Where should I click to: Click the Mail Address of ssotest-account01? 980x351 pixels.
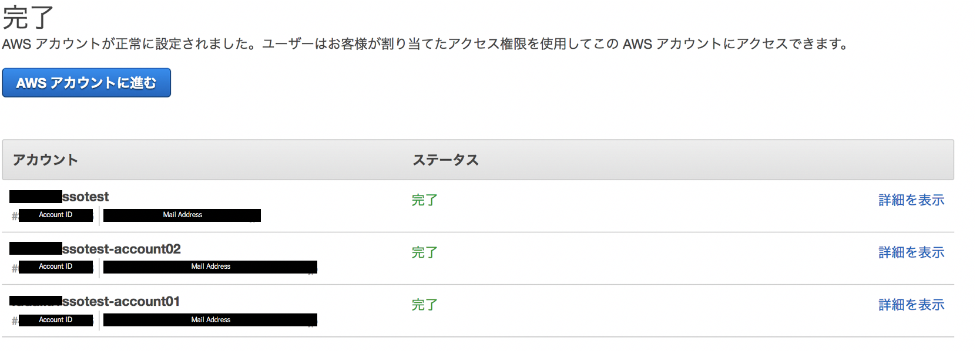click(210, 320)
